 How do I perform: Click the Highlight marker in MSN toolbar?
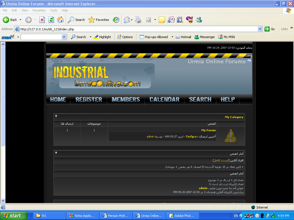click(x=102, y=37)
